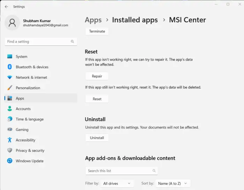Select Personalization in the sidebar
244x190 pixels.
tap(41, 88)
